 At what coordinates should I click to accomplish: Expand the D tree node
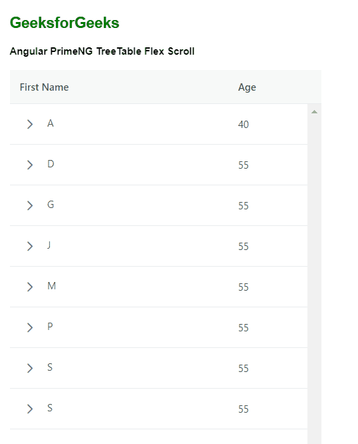click(x=30, y=165)
